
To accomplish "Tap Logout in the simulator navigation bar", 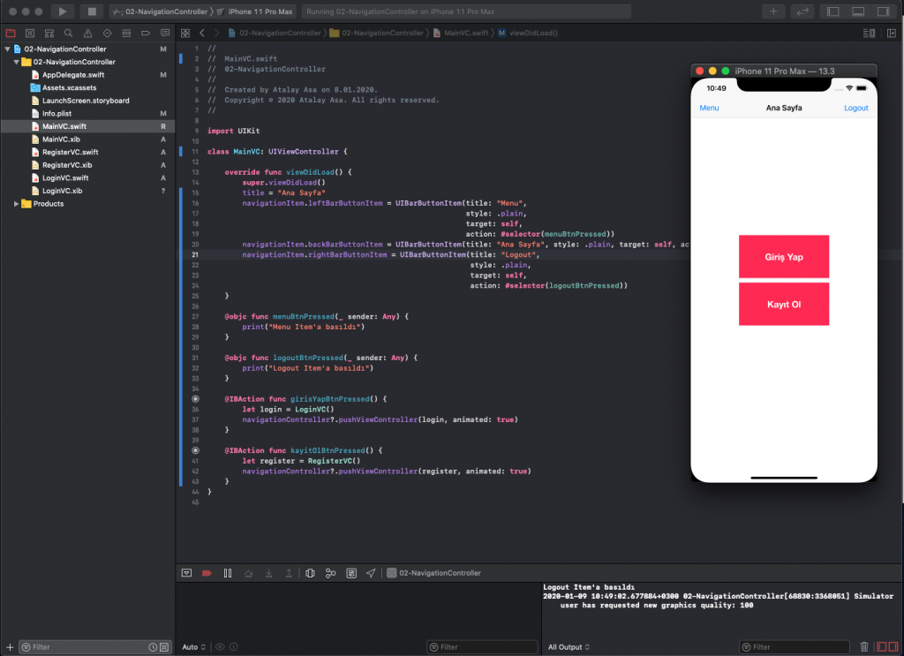I will 855,108.
